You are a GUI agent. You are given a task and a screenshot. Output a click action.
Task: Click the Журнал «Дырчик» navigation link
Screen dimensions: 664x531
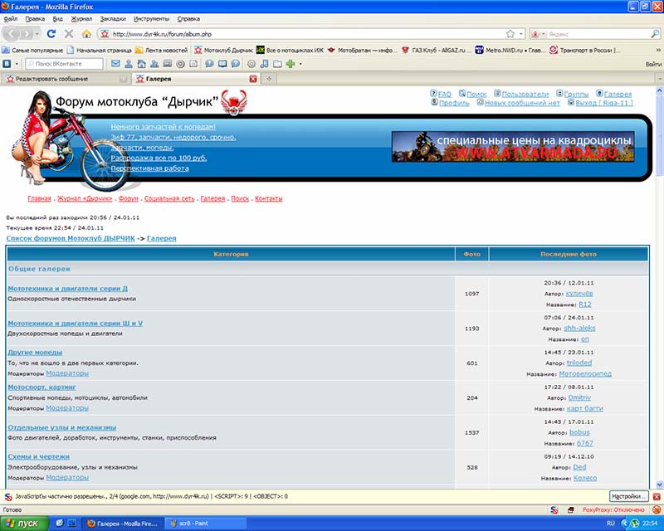point(85,198)
